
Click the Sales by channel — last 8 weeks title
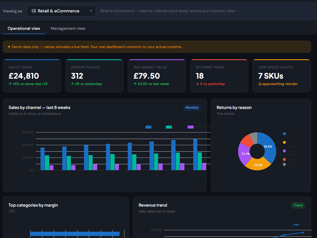[x=39, y=108]
